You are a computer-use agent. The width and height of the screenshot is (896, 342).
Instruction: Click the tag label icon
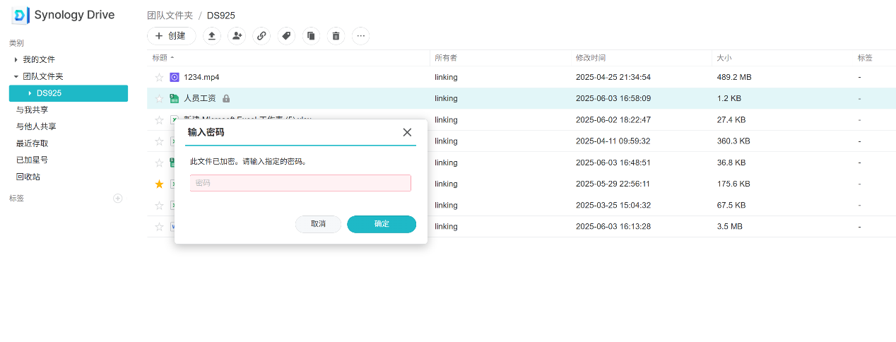(x=286, y=36)
